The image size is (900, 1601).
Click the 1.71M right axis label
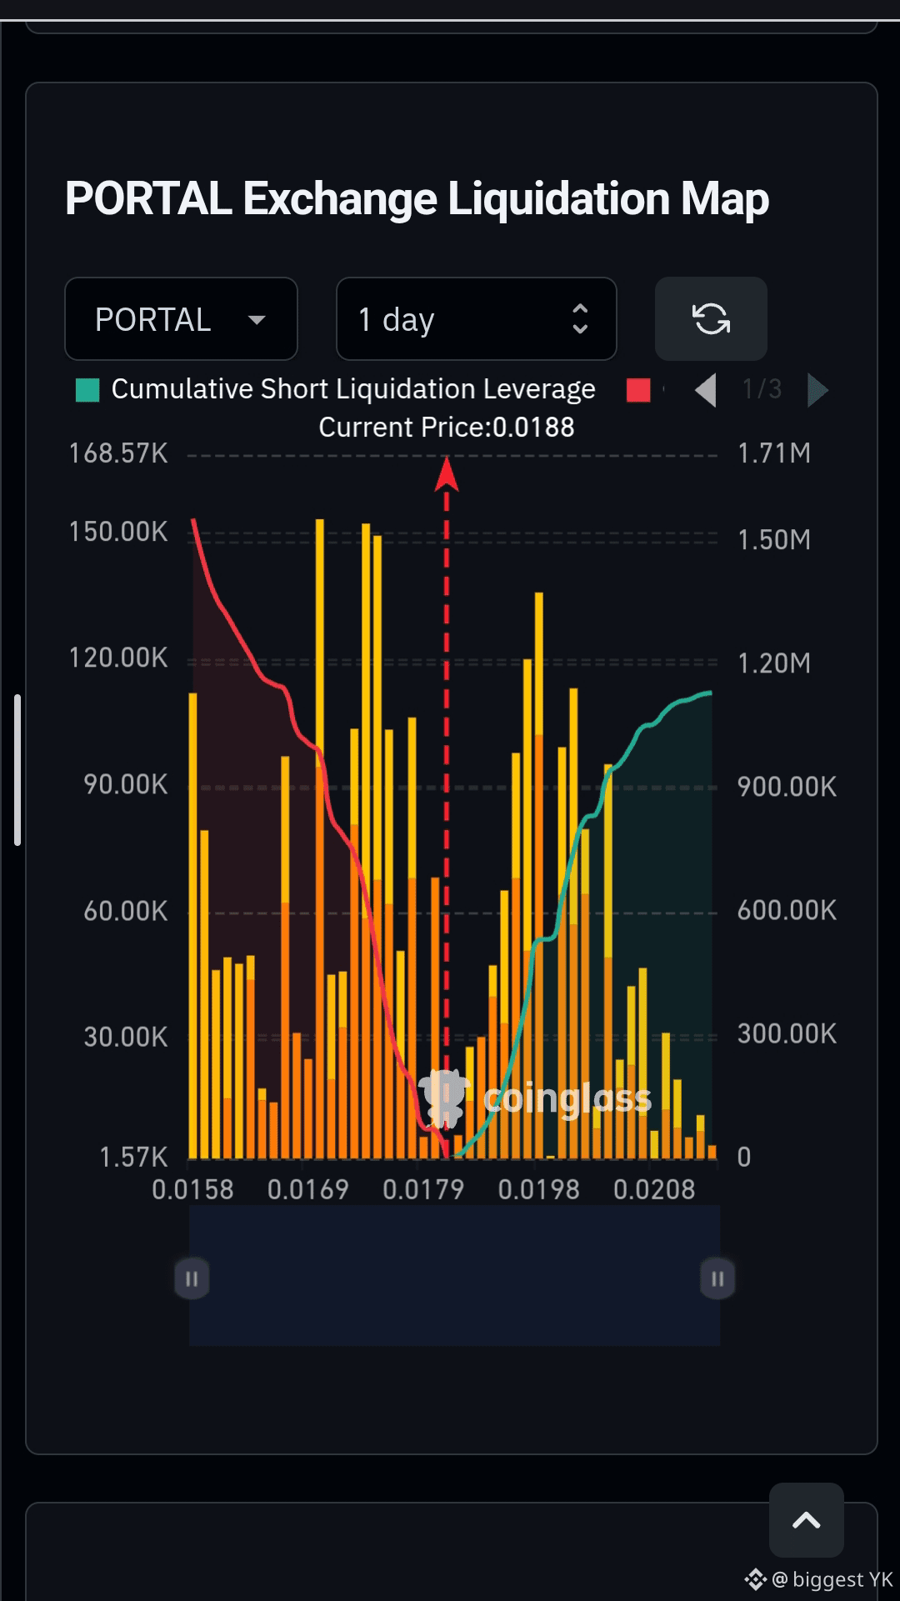774,453
